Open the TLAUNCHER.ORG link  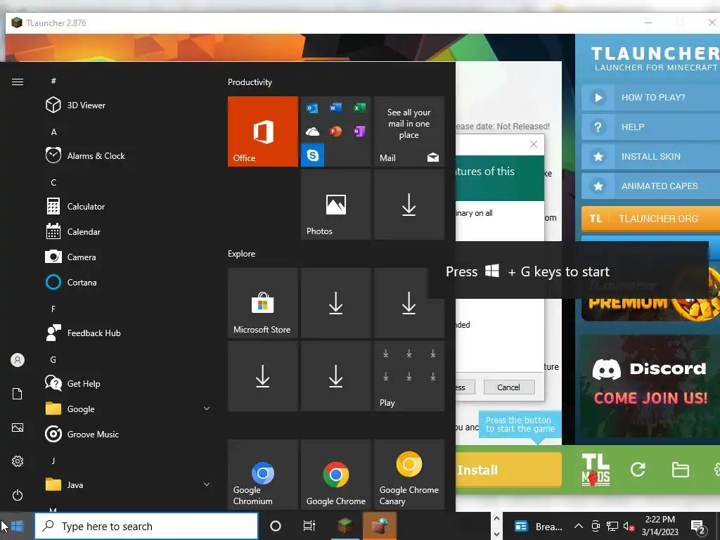pyautogui.click(x=650, y=219)
